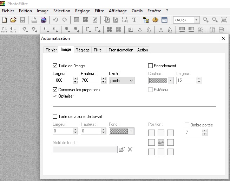230x181 pixels.
Task: Switch to the Action tab
Action: [143, 50]
